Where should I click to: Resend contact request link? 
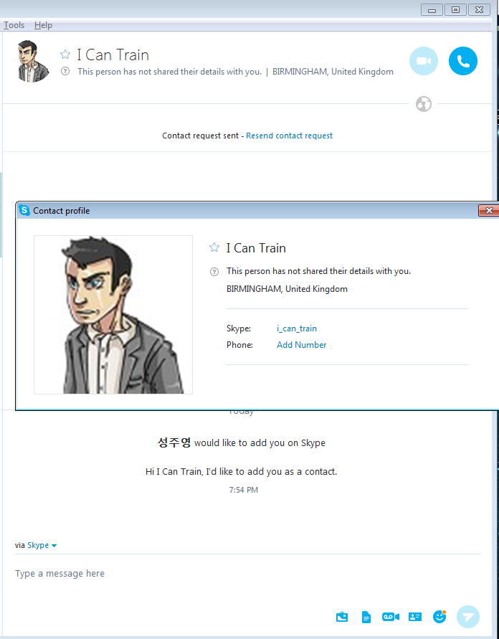pyautogui.click(x=289, y=136)
